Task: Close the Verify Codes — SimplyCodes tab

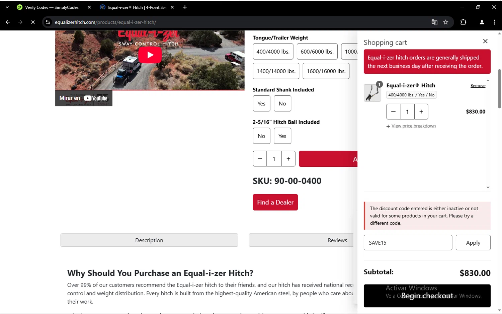Action: pos(89,7)
